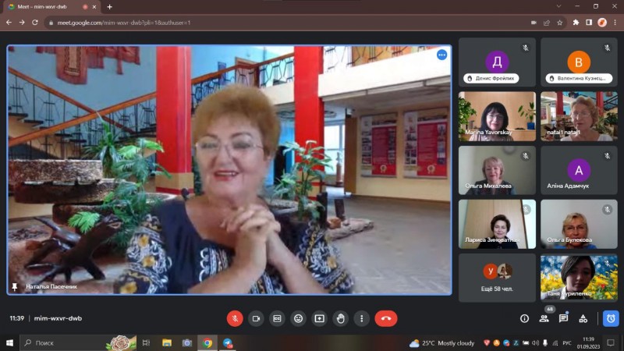Screen dimensions: 624x351
Task: Toggle the camera button
Action: 256,318
